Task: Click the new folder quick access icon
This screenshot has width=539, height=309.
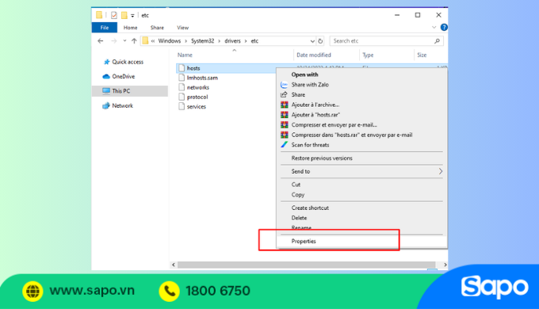Action: [x=124, y=15]
